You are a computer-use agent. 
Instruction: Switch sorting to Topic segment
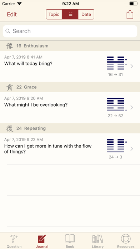coord(54,14)
